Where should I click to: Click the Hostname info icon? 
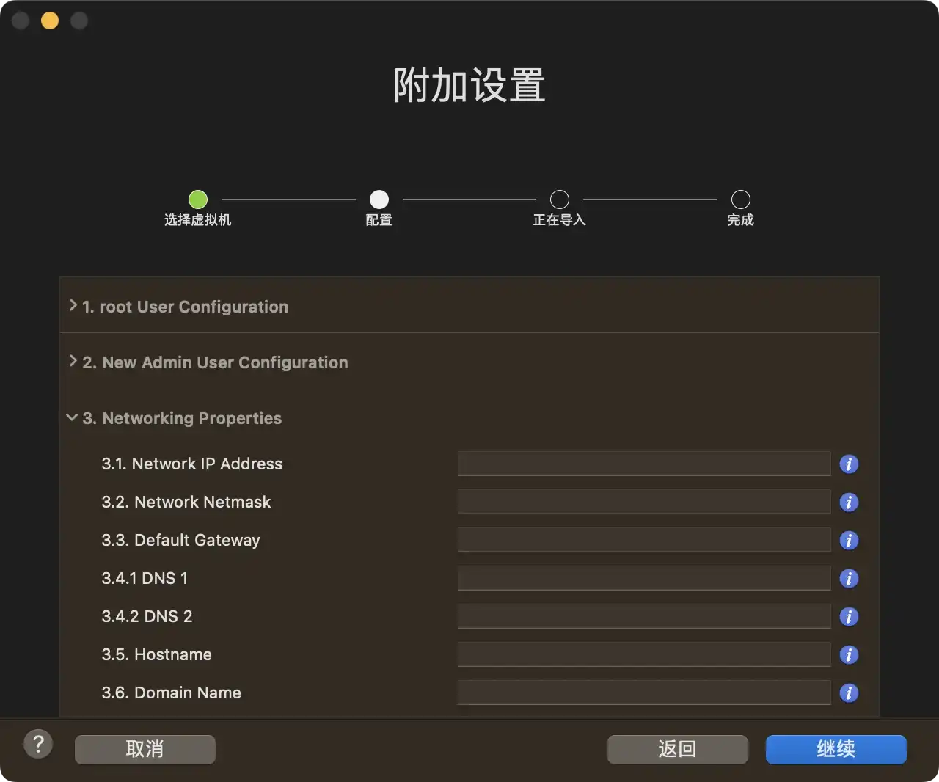pos(849,654)
